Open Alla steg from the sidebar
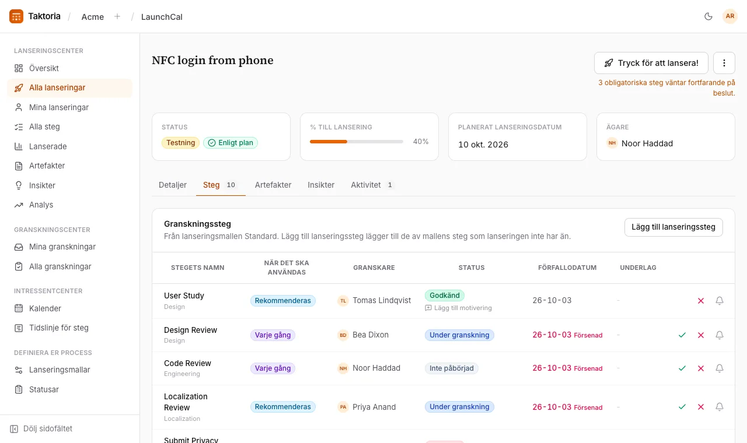Screen dimensions: 747x443 click(x=70, y=126)
